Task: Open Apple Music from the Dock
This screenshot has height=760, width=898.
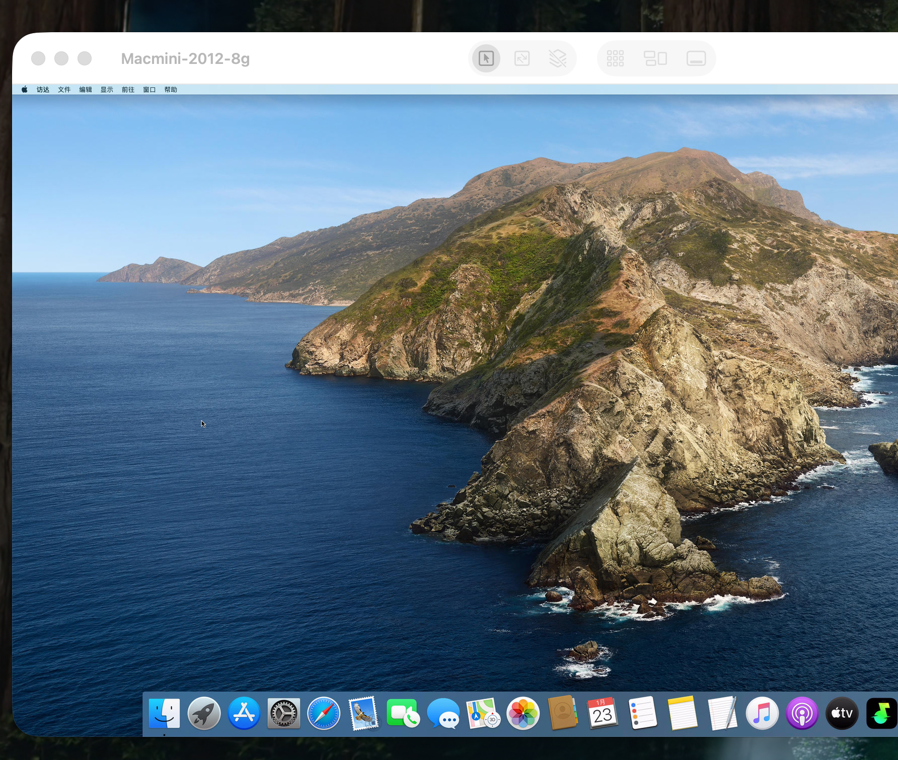Action: 761,714
